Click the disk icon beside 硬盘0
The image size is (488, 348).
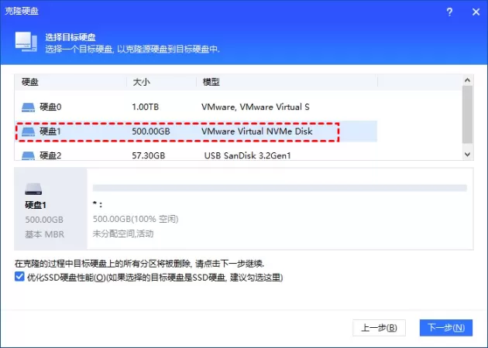pos(28,107)
